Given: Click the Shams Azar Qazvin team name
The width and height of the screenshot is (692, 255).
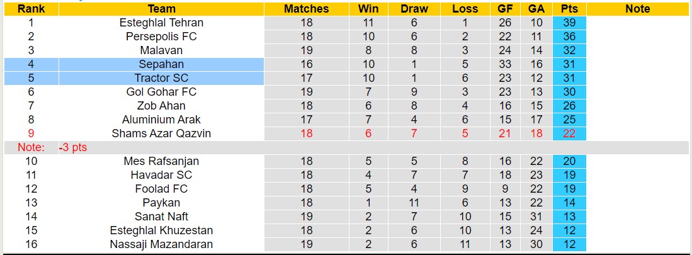Looking at the screenshot, I should 161,133.
